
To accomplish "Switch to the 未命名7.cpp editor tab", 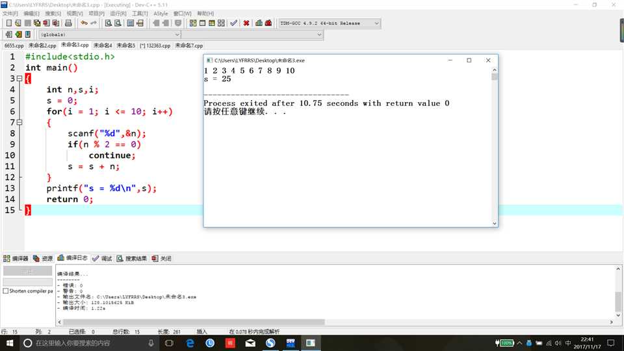I will tap(189, 45).
